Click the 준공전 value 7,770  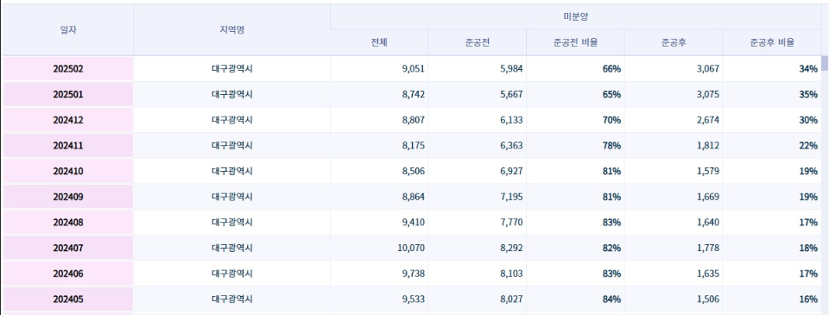click(511, 223)
